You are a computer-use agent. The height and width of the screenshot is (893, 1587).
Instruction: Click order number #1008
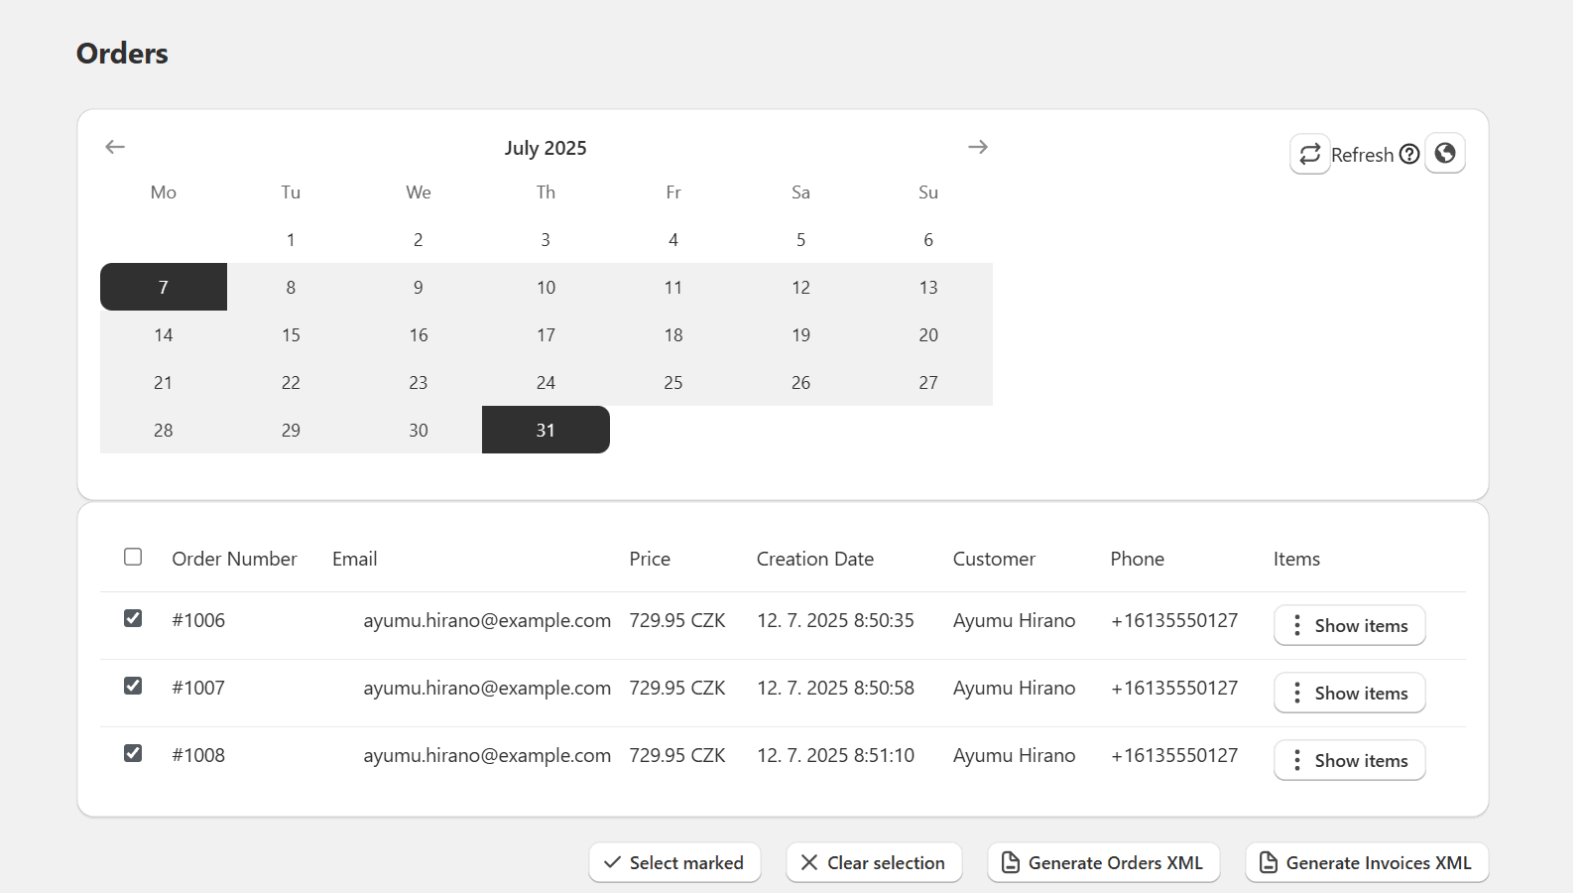pos(198,755)
